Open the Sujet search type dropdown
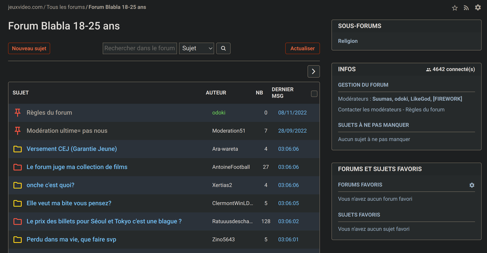 196,48
